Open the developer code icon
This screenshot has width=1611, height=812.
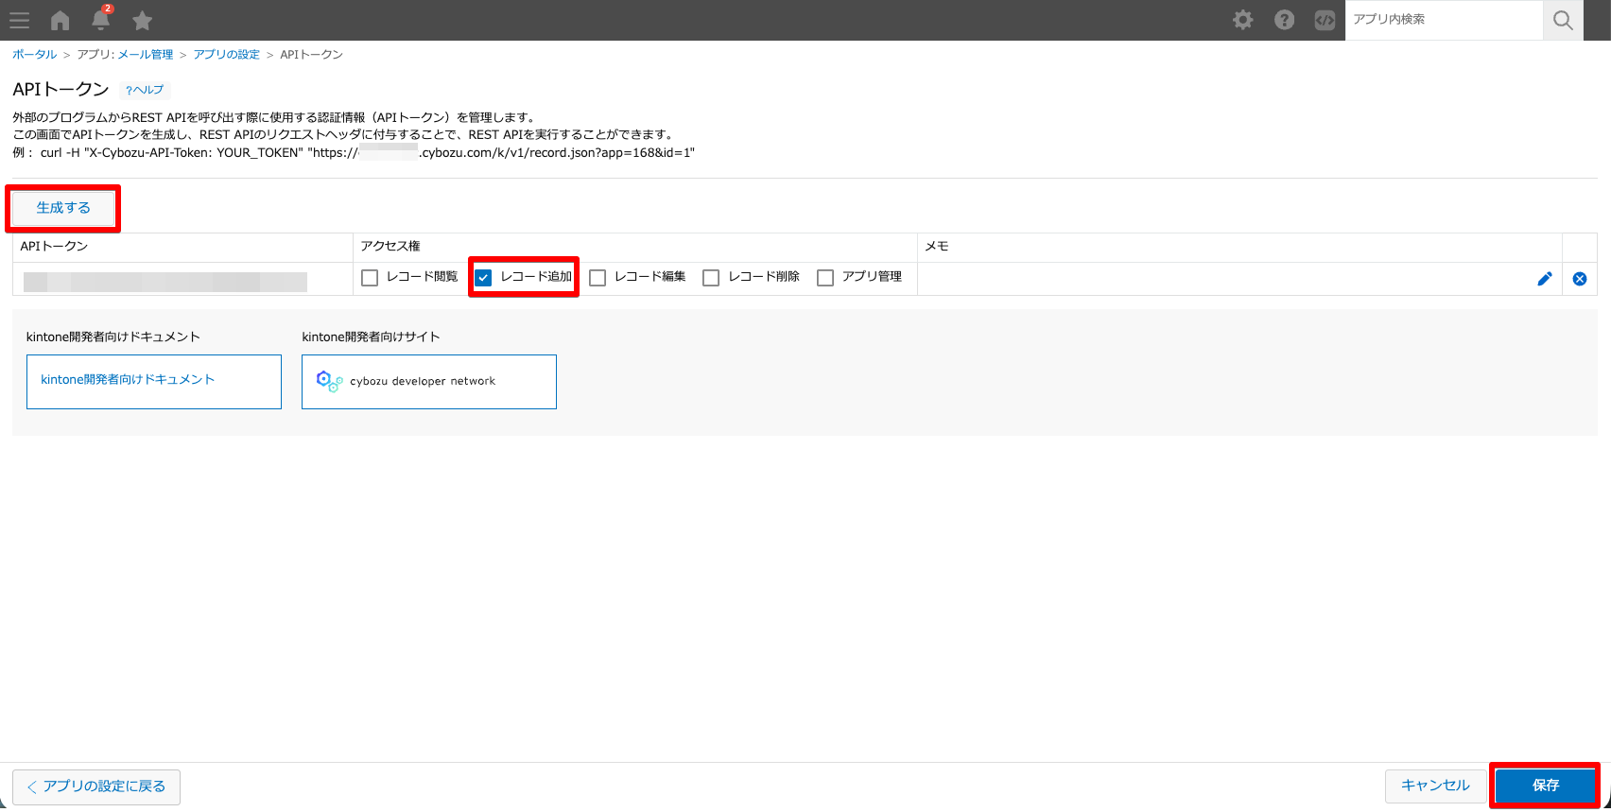[1325, 20]
